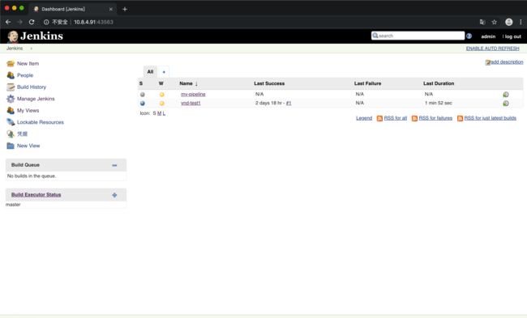This screenshot has height=318, width=527.
Task: Open the RSS for failures link
Action: [435, 118]
